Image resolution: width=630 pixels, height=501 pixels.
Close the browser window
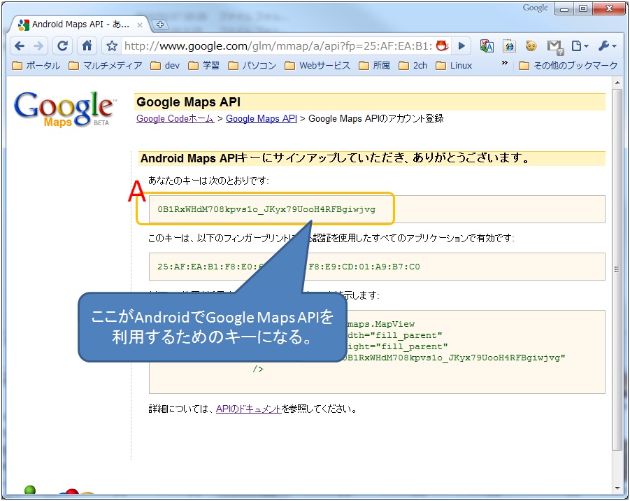pos(609,9)
